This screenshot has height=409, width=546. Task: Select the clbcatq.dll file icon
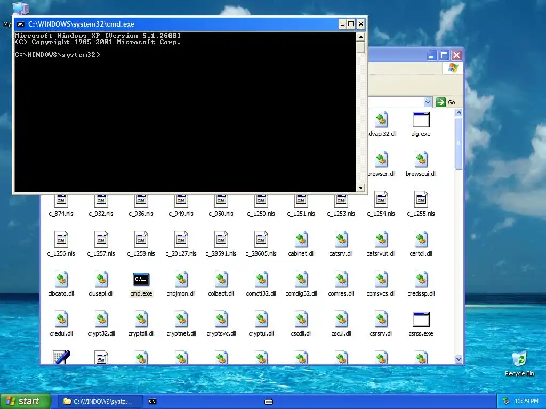(61, 279)
